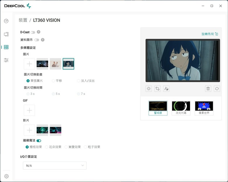
Task: Click the 圖片切換動畫 label
Action: click(33, 74)
